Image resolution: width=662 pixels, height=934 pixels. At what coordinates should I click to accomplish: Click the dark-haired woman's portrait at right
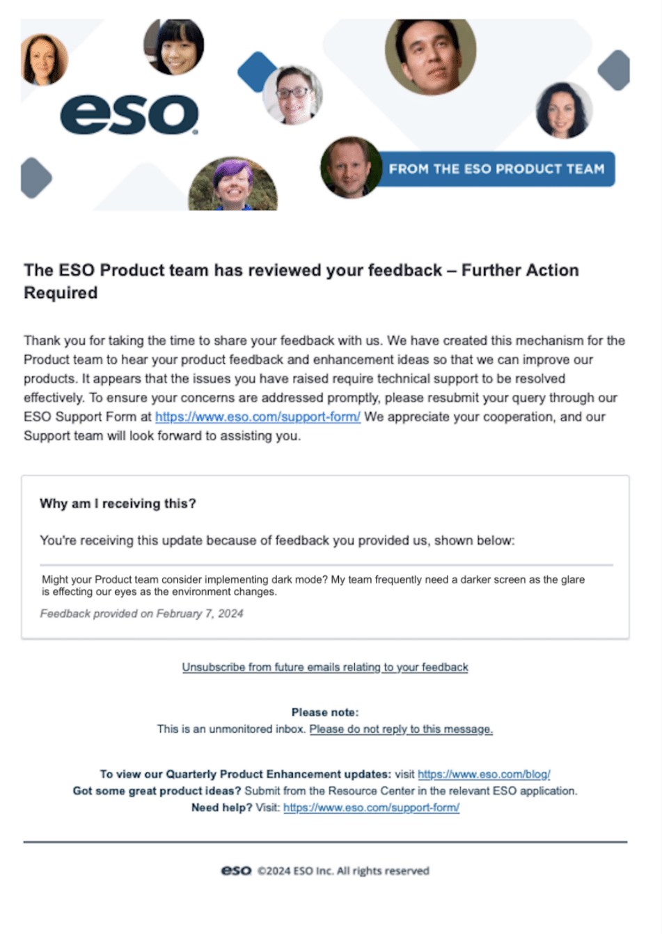click(564, 110)
